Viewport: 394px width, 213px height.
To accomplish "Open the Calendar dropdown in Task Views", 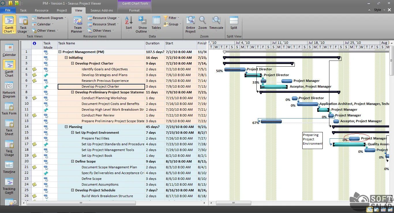I will tap(43, 24).
